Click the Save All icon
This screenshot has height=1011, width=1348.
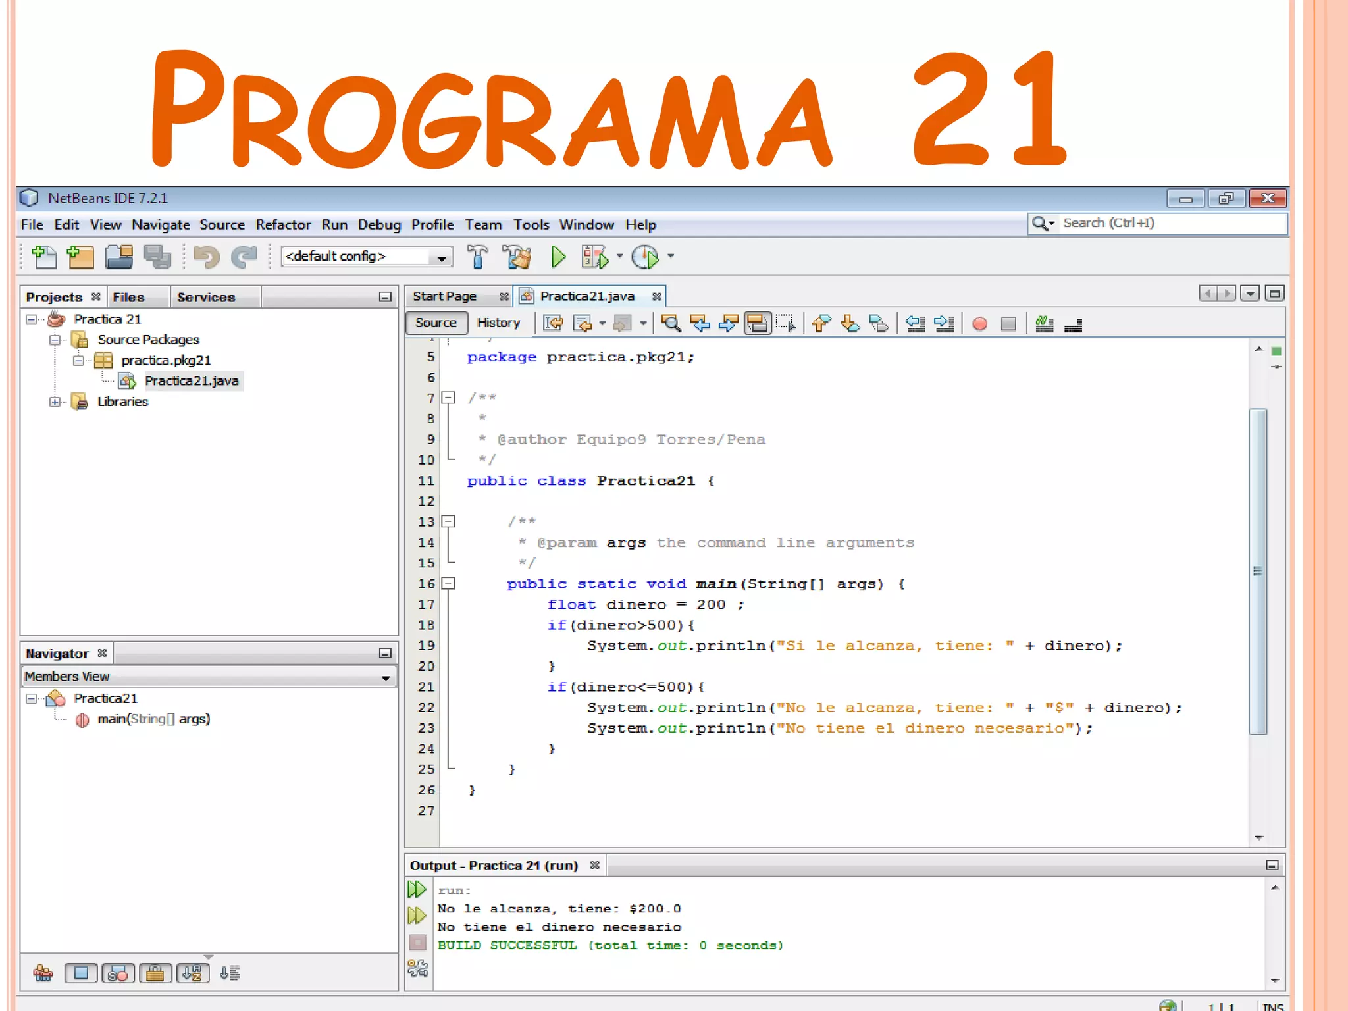pyautogui.click(x=157, y=257)
